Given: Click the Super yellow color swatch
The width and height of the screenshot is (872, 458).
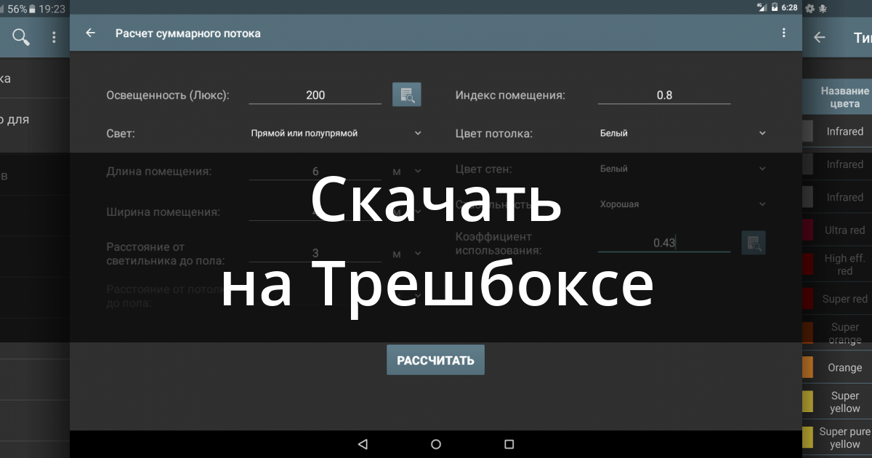Looking at the screenshot, I should (x=807, y=402).
